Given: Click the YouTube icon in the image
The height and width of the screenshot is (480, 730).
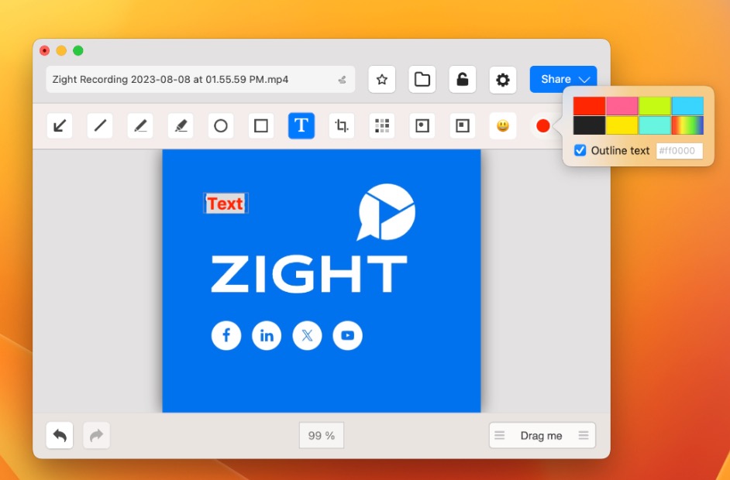Looking at the screenshot, I should [348, 335].
